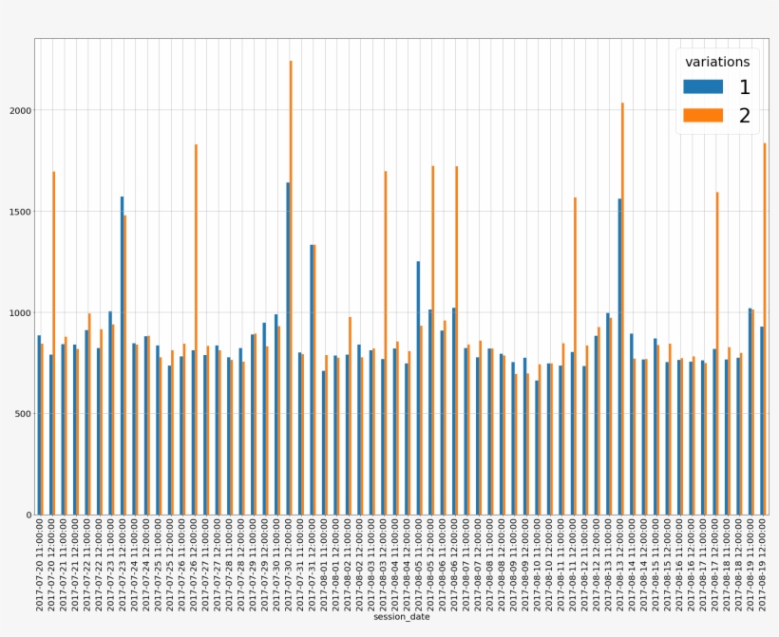Click the y-axis tick label 2000
Image resolution: width=779 pixels, height=637 pixels.
tap(21, 110)
